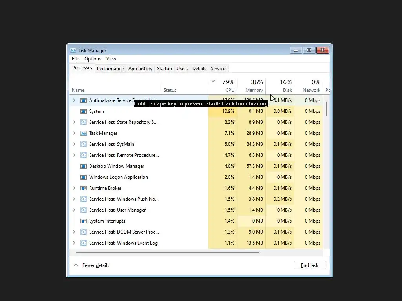Select the Processes tab
The height and width of the screenshot is (301, 402).
[x=82, y=68]
